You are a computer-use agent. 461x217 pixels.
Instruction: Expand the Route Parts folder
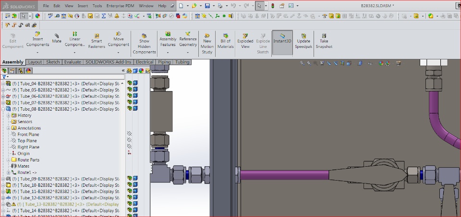[8, 160]
